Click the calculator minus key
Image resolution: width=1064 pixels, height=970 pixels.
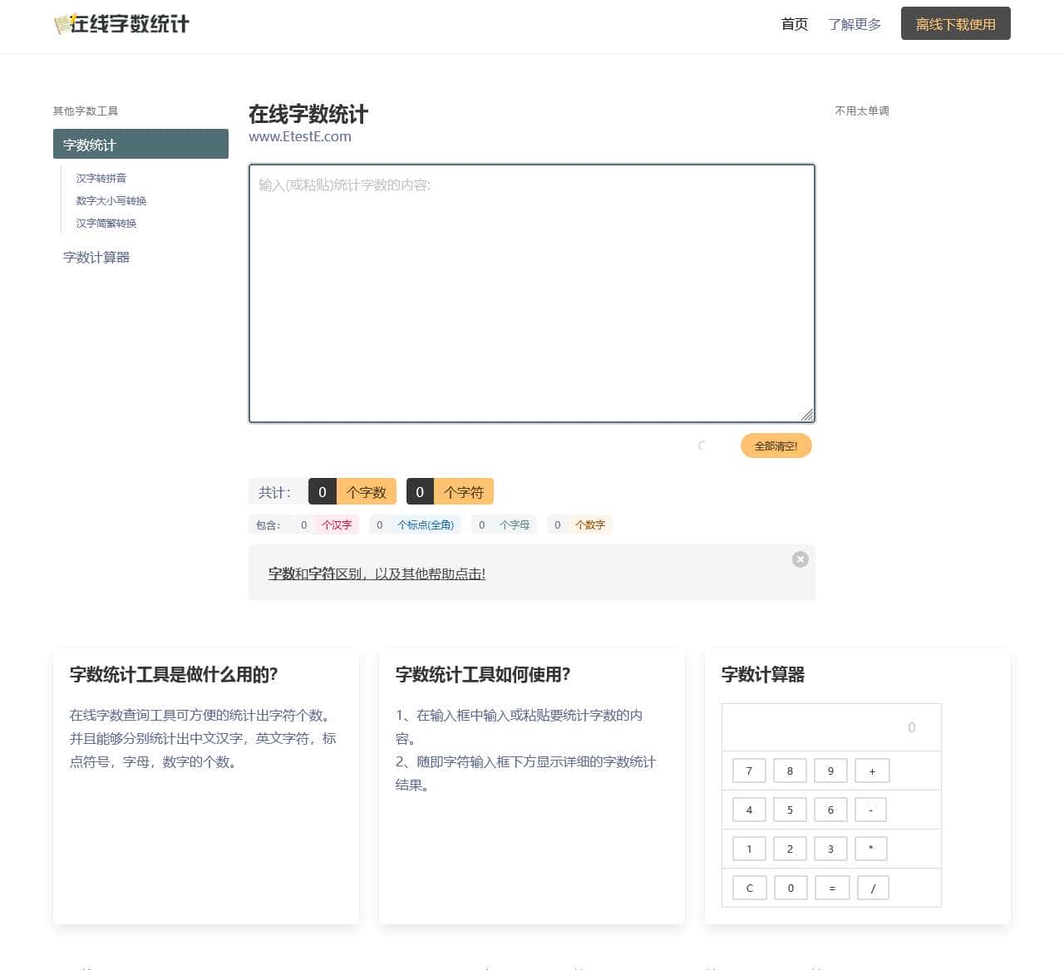pyautogui.click(x=870, y=810)
